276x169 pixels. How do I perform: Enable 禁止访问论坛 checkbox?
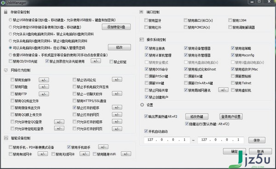click(75, 80)
